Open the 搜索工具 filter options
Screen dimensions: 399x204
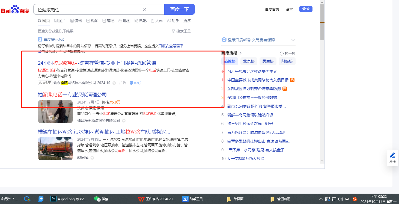click(181, 31)
